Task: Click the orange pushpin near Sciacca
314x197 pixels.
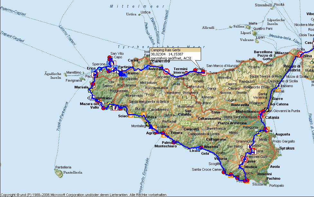Action: pos(130,116)
